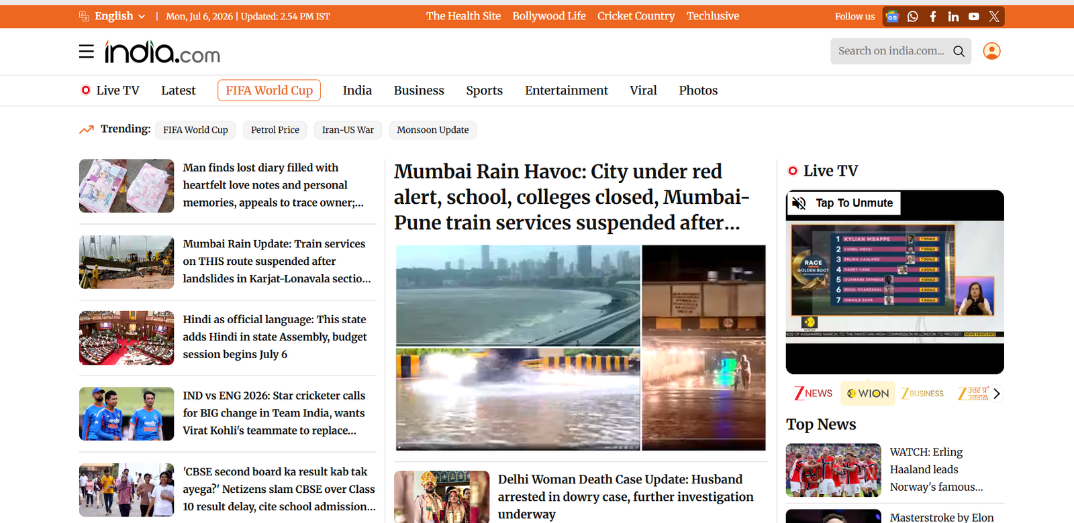Expand the English language dropdown

click(120, 16)
